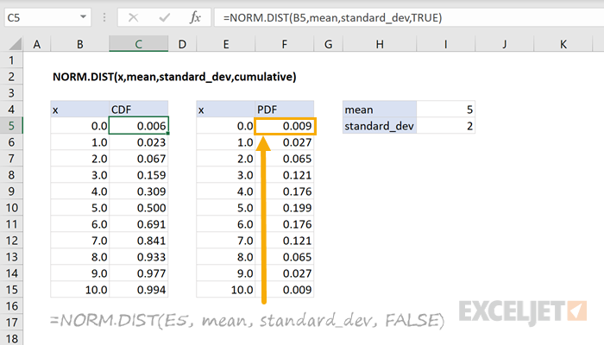Image resolution: width=604 pixels, height=345 pixels.
Task: Select cell B5 showing 0.0
Action: pyautogui.click(x=79, y=126)
